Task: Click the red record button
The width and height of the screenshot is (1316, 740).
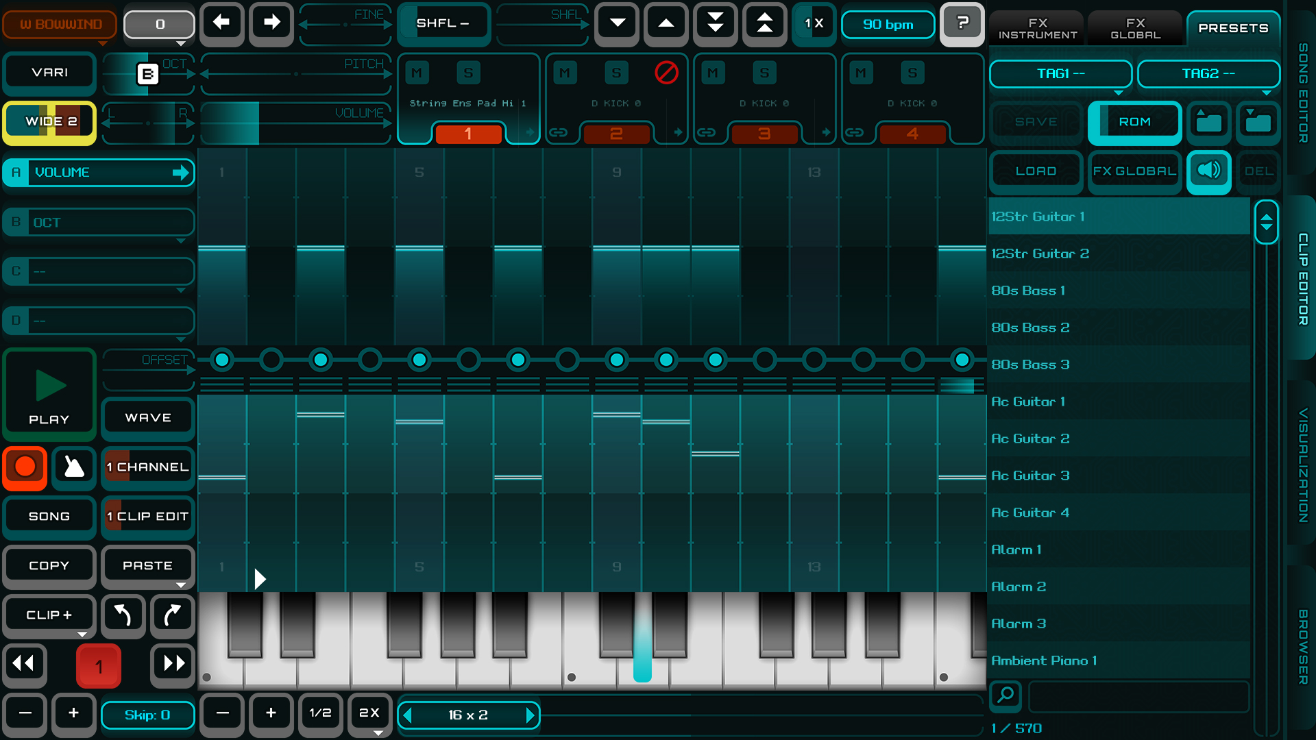Action: [x=25, y=467]
